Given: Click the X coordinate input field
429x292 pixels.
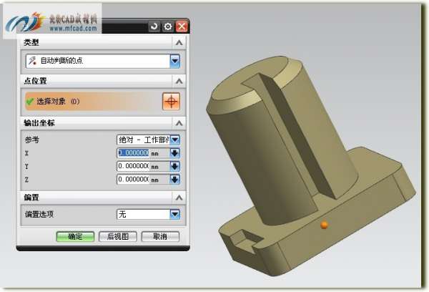Looking at the screenshot, I should [x=133, y=153].
